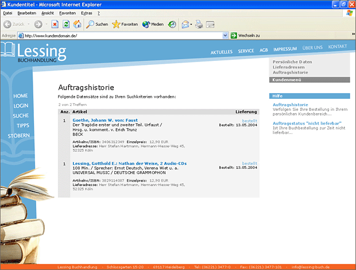Click the Lessing Buchhandlung logo
The width and height of the screenshot is (356, 270).
point(34,53)
